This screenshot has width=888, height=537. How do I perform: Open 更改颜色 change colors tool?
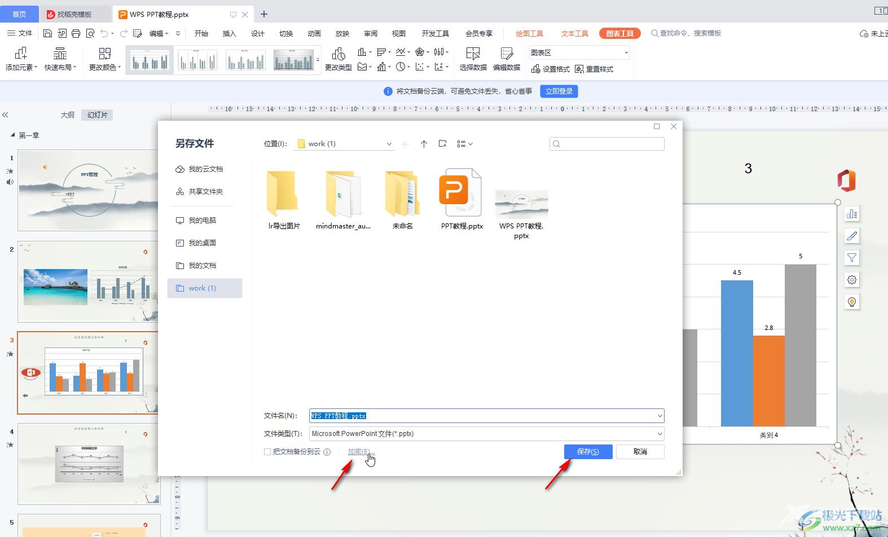coord(105,59)
